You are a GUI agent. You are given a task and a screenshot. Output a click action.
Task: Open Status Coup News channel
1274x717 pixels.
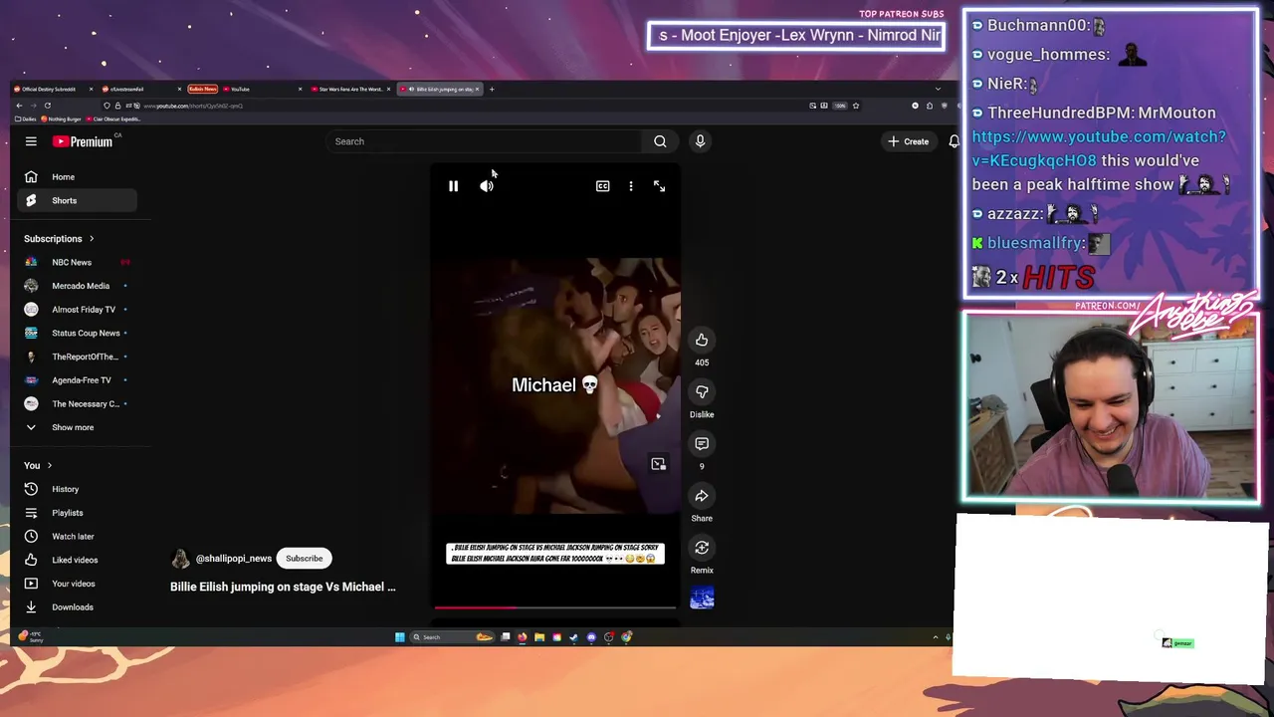76,334
